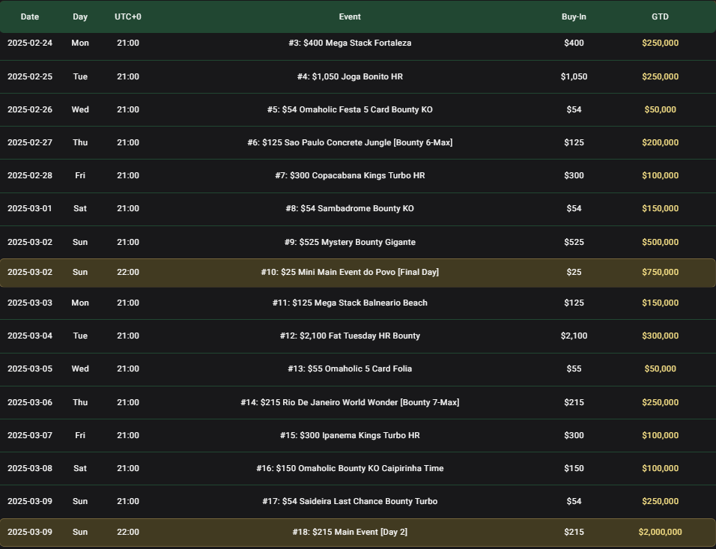This screenshot has width=716, height=549.
Task: Click the Mon cell for 2025-02-24
Action: tap(80, 43)
